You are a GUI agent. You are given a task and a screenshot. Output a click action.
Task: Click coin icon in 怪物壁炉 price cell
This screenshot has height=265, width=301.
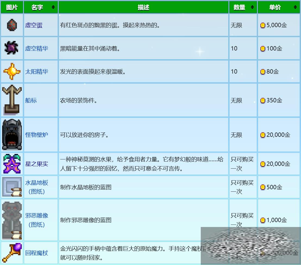263,135
